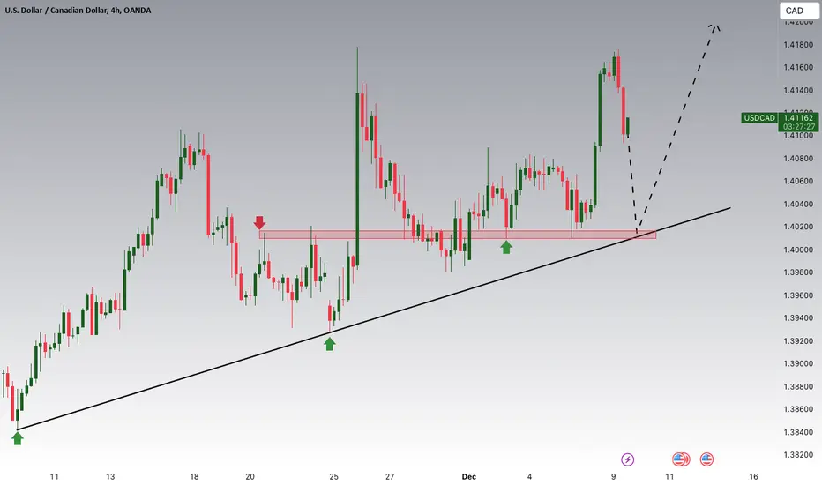This screenshot has height=485, width=822.
Task: Click the purple lightning event icon
Action: (x=627, y=459)
